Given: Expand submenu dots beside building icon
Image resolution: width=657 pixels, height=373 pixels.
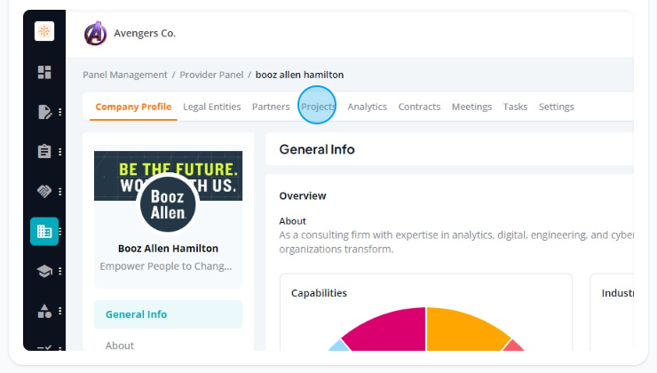Looking at the screenshot, I should coord(59,231).
